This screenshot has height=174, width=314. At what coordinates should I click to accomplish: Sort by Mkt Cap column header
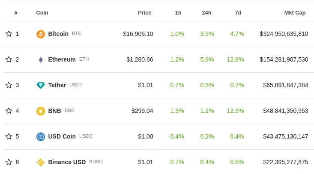click(x=295, y=12)
